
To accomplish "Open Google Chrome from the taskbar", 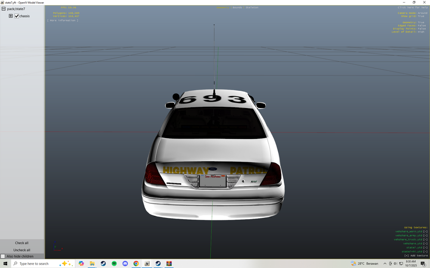I will [x=136, y=263].
